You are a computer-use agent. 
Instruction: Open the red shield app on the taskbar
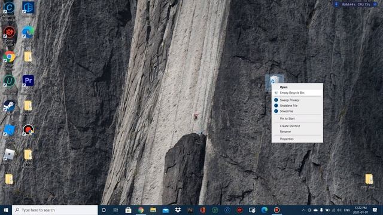[239, 210]
